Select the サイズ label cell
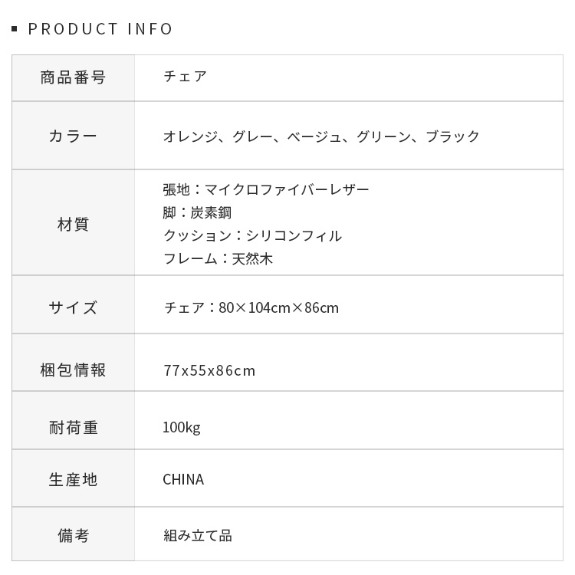Viewport: 575px width, 575px height. pos(73,307)
